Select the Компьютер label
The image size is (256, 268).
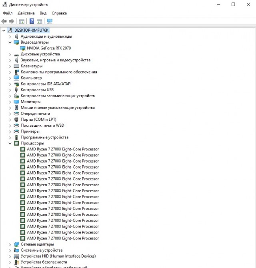31,78
